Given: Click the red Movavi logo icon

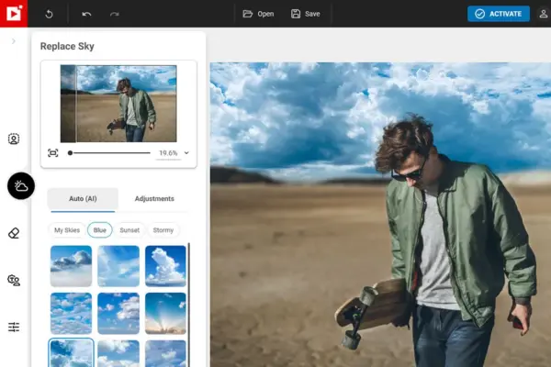Looking at the screenshot, I should pos(14,14).
